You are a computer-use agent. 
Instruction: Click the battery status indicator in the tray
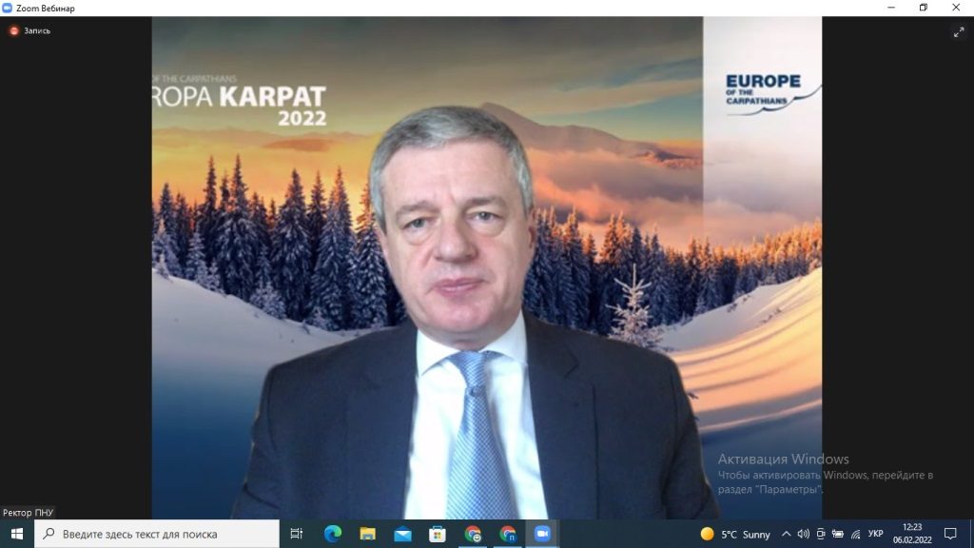[x=837, y=534]
